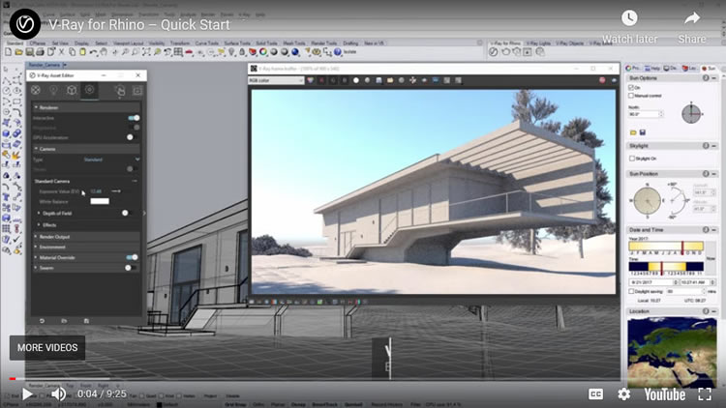
Task: Collapse the Sun Options panel section
Action: click(714, 78)
